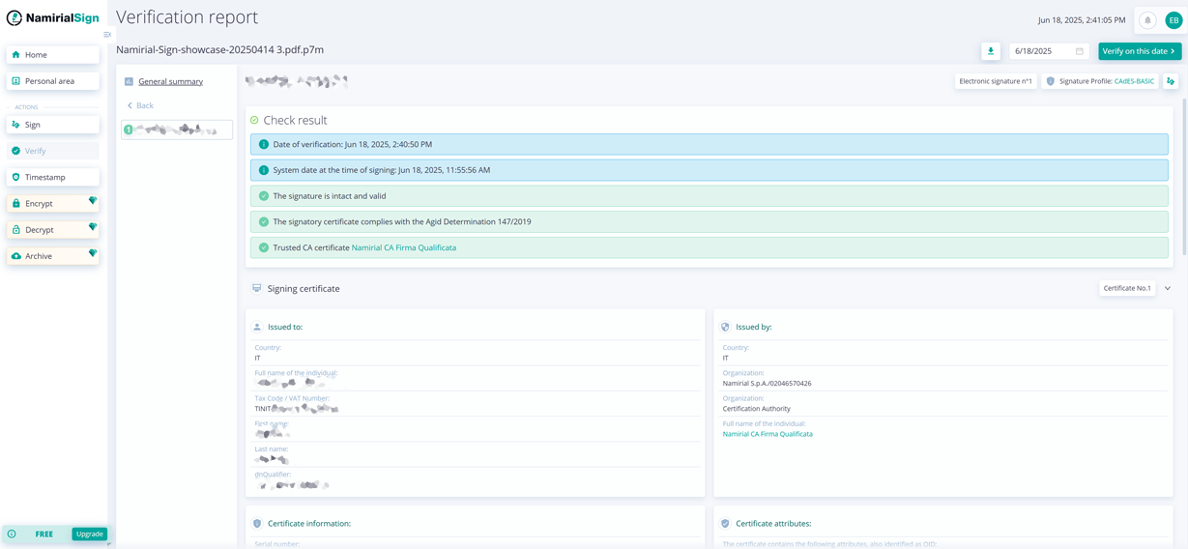Select signer number 1 in the list
The height and width of the screenshot is (549, 1188).
click(x=177, y=130)
